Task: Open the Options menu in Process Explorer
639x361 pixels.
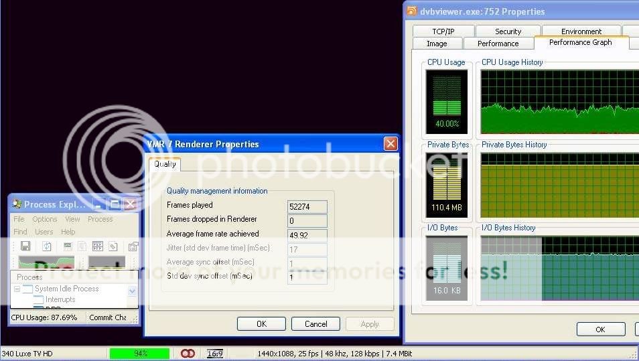Action: tap(45, 219)
